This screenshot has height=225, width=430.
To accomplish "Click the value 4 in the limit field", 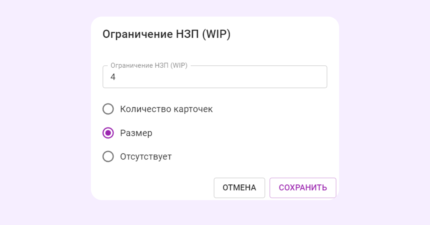I will pyautogui.click(x=113, y=77).
